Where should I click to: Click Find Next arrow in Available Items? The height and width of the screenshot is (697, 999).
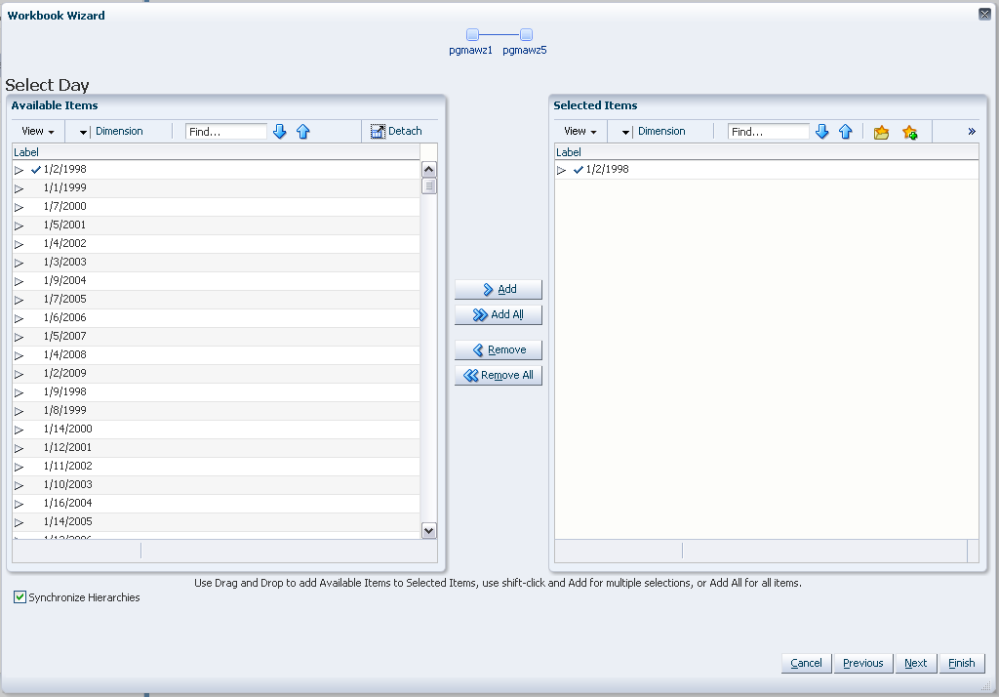(280, 132)
